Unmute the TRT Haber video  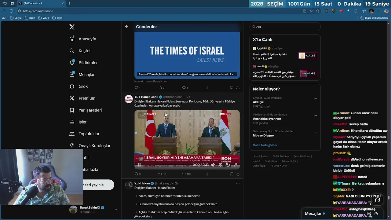[x=213, y=165]
